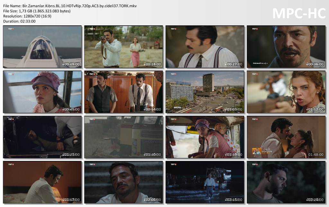Image resolution: width=329 pixels, height=207 pixels.
Task: Pick the bus frame stamped 01:30:00
Action: 124,137
